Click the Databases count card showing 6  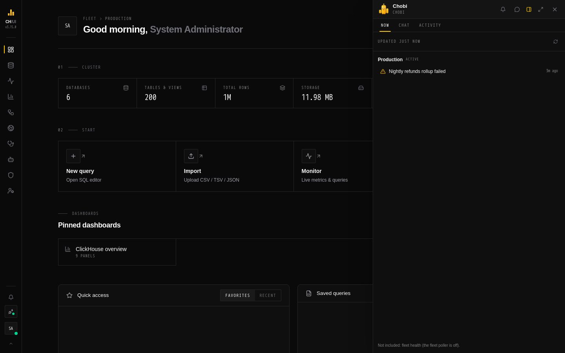pyautogui.click(x=97, y=93)
